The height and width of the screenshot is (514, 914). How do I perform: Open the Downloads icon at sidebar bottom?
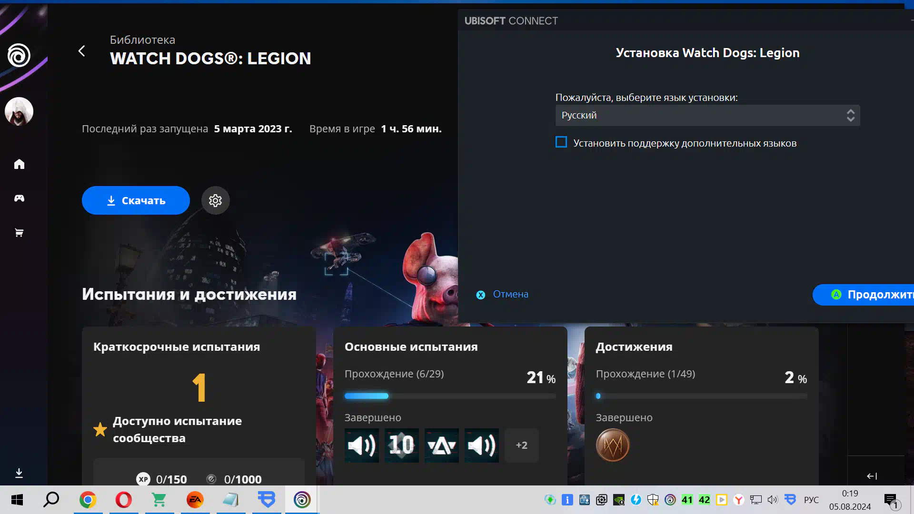click(19, 473)
